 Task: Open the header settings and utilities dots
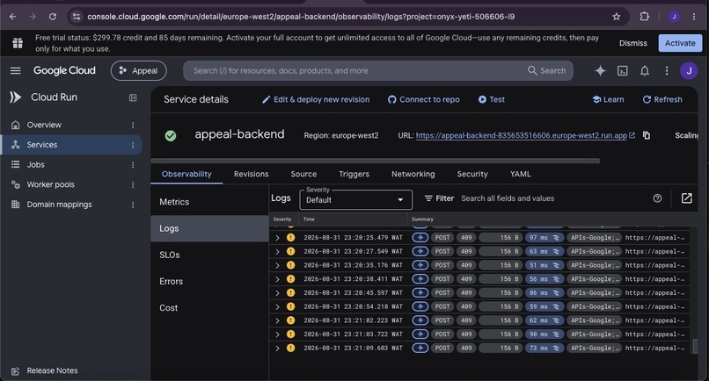(667, 70)
